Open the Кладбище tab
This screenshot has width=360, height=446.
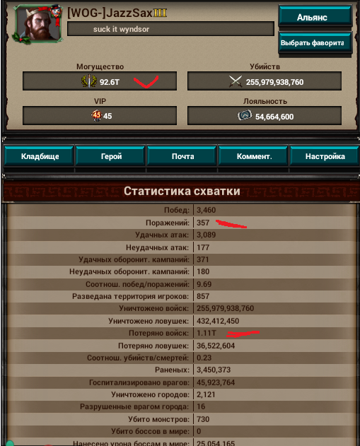[x=39, y=156]
